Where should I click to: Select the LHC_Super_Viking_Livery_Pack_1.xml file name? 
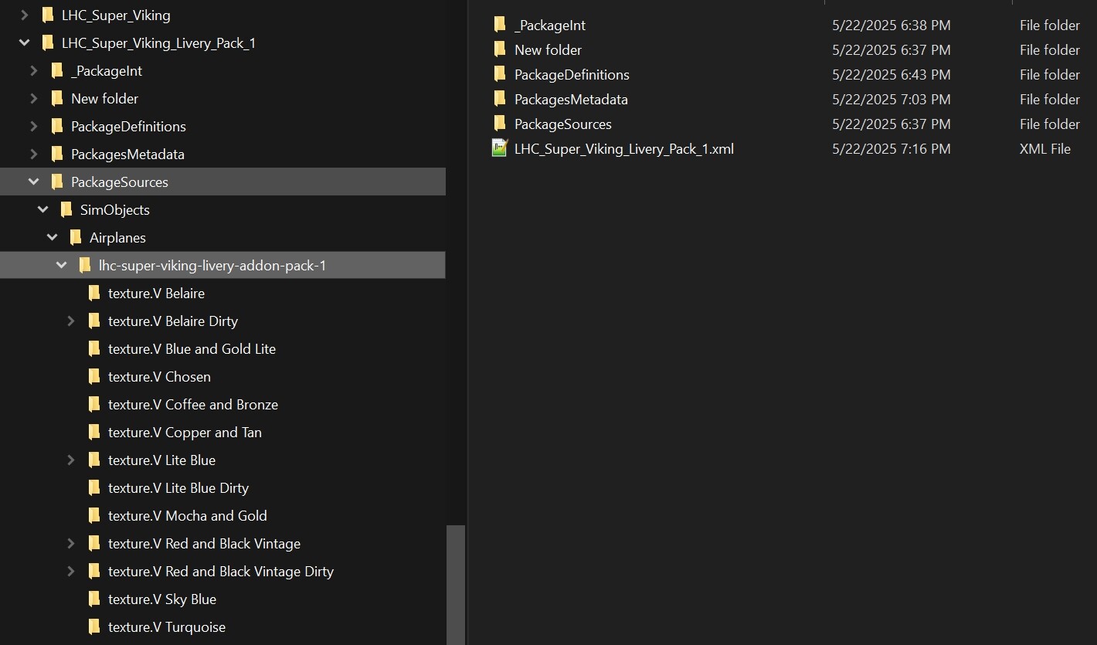coord(624,149)
